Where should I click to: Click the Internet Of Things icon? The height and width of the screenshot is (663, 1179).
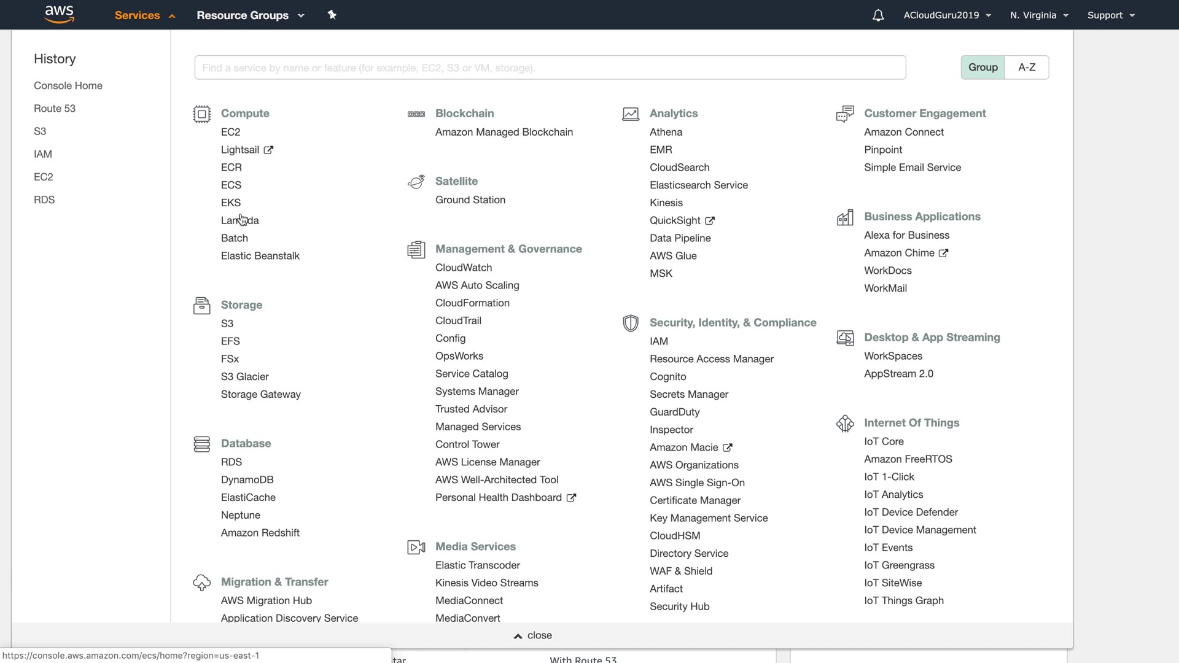[845, 423]
